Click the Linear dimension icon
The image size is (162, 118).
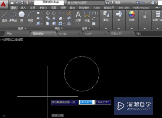[x=94, y=13]
